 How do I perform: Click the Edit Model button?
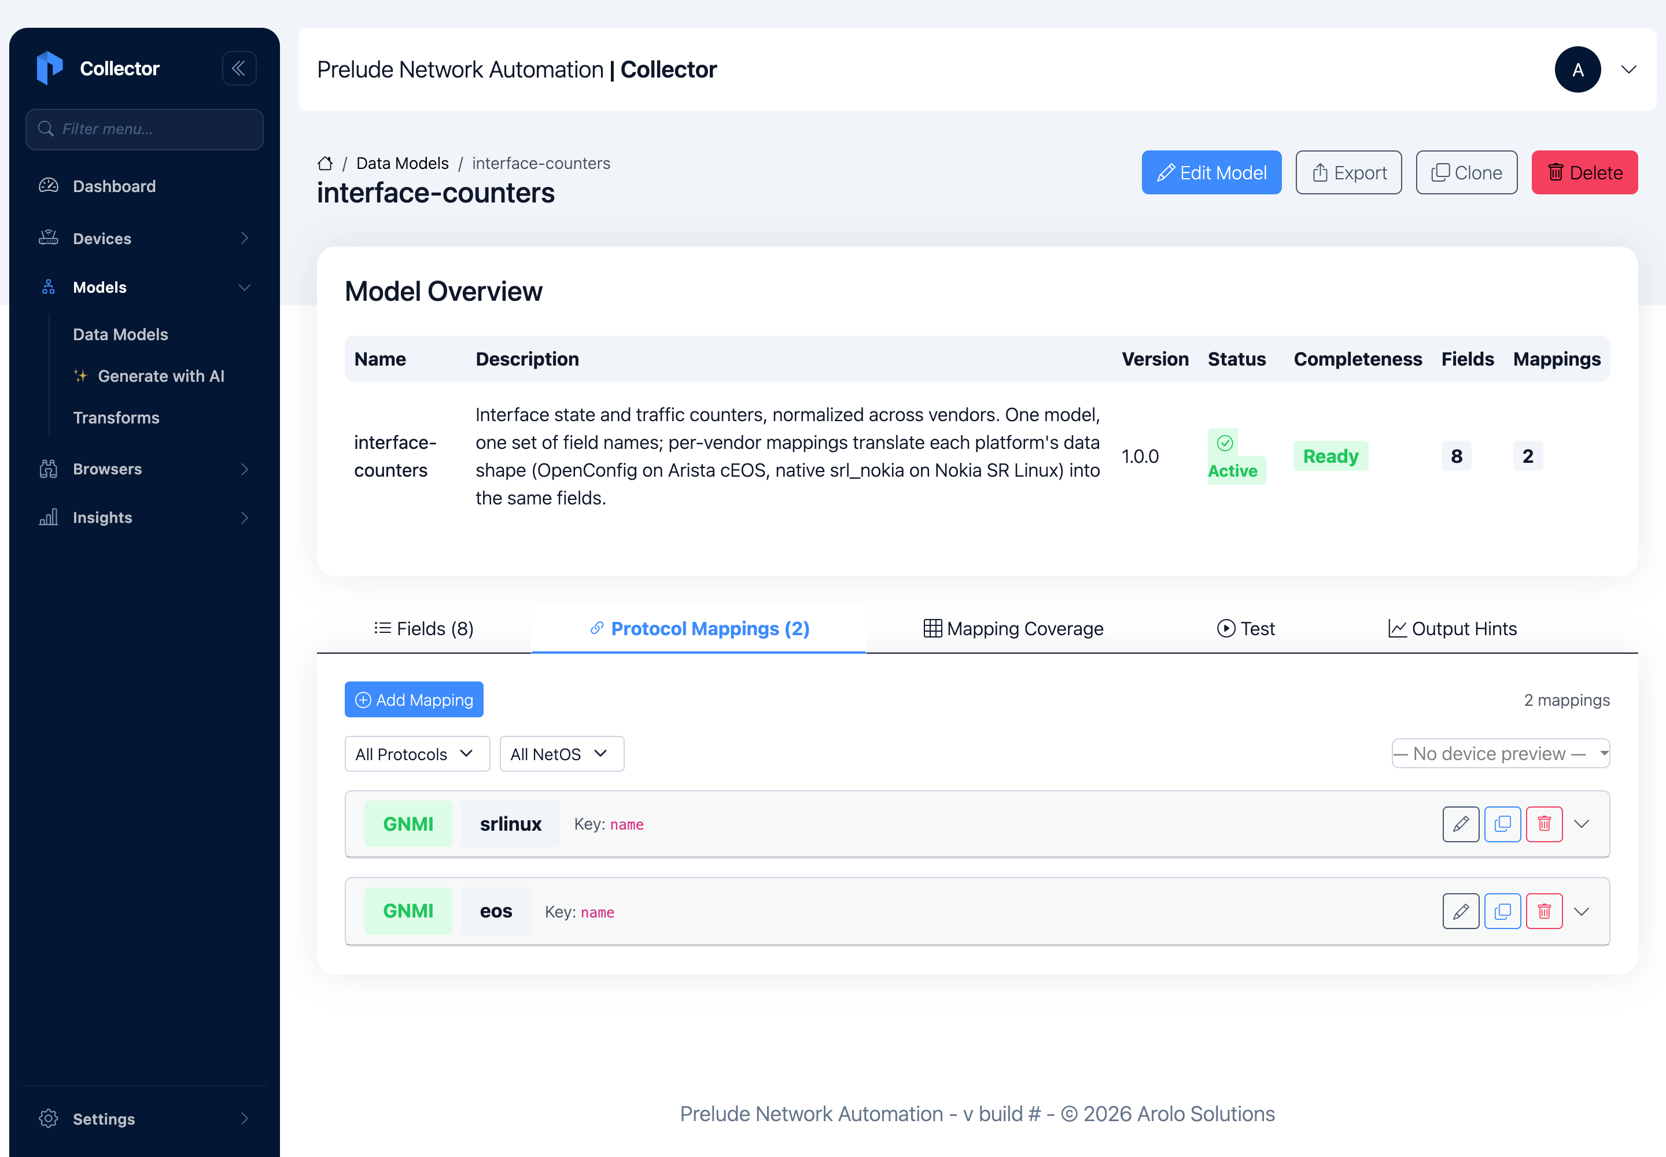[1211, 172]
